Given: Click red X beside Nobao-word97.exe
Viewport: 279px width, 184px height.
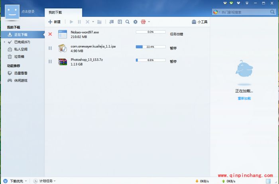Looking at the screenshot, I should (50, 34).
